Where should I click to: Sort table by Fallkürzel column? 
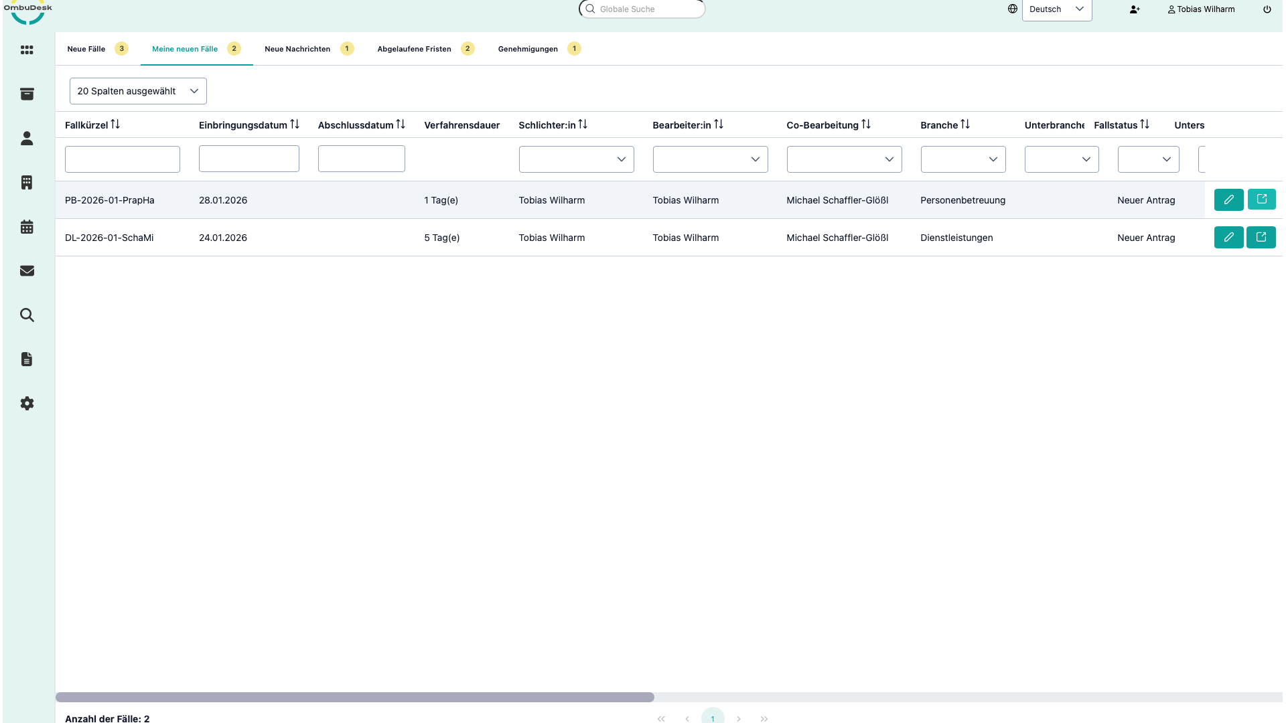pos(115,125)
